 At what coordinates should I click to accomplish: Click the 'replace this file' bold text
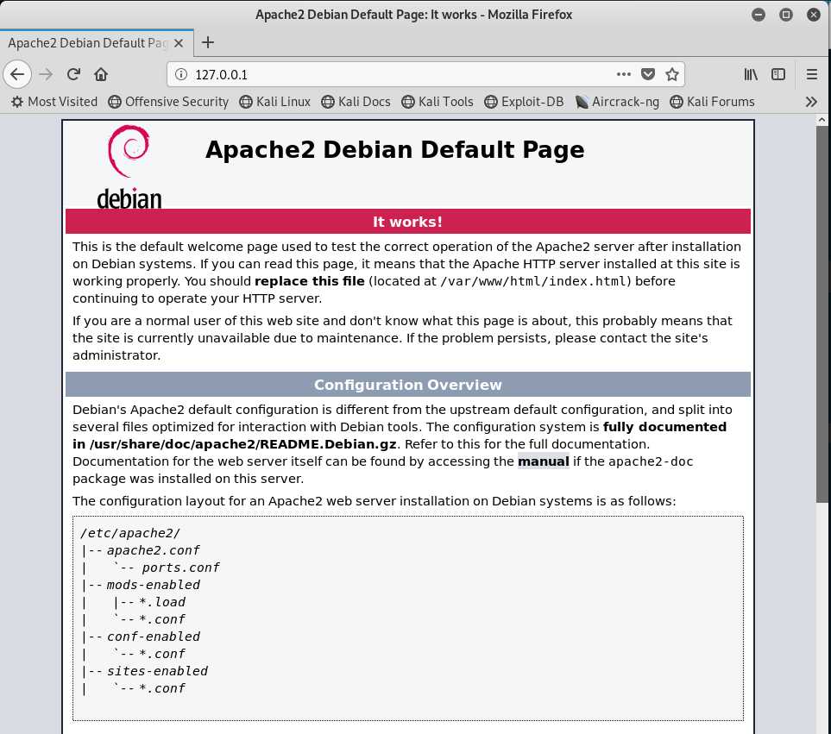[310, 281]
